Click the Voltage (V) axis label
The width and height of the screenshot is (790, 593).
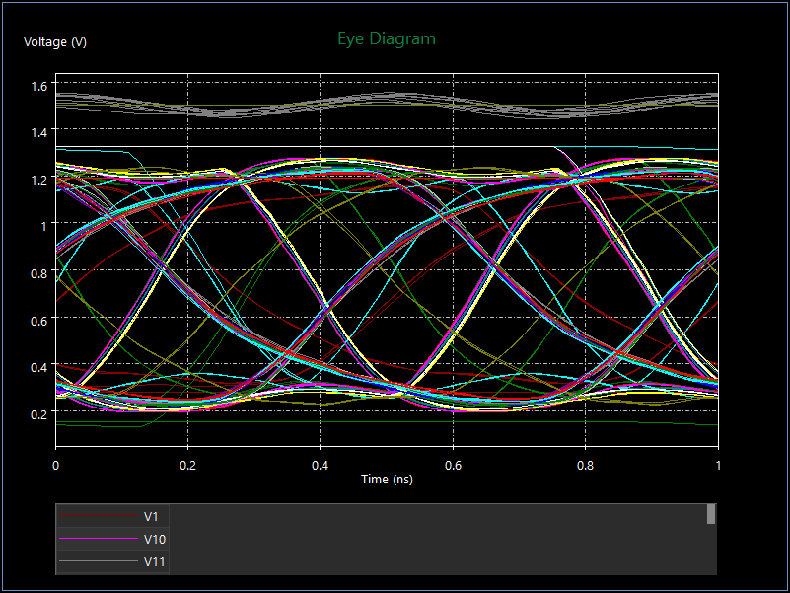(x=55, y=42)
